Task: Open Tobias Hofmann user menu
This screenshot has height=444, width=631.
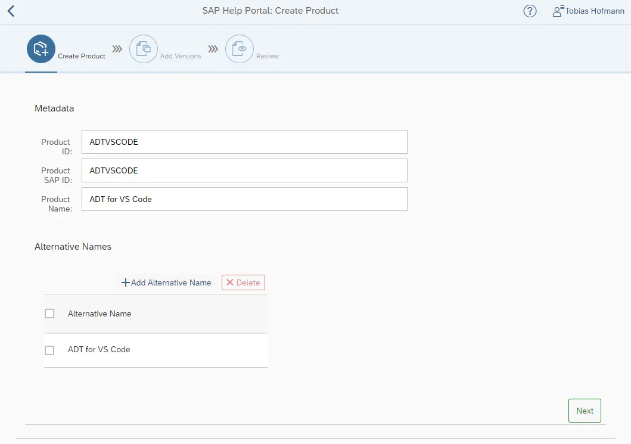Action: coord(595,11)
